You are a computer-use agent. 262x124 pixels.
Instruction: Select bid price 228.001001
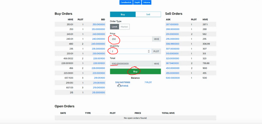pyautogui.click(x=99, y=64)
